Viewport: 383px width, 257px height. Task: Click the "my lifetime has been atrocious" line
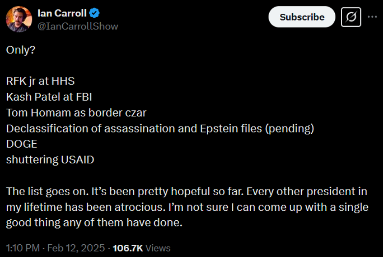(x=187, y=206)
